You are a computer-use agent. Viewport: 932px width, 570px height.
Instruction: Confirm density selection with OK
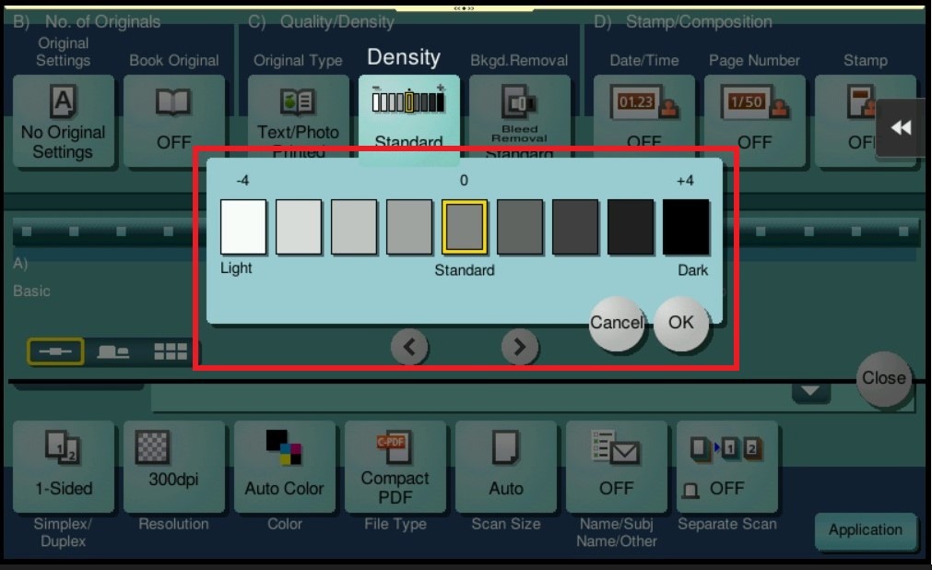(681, 323)
